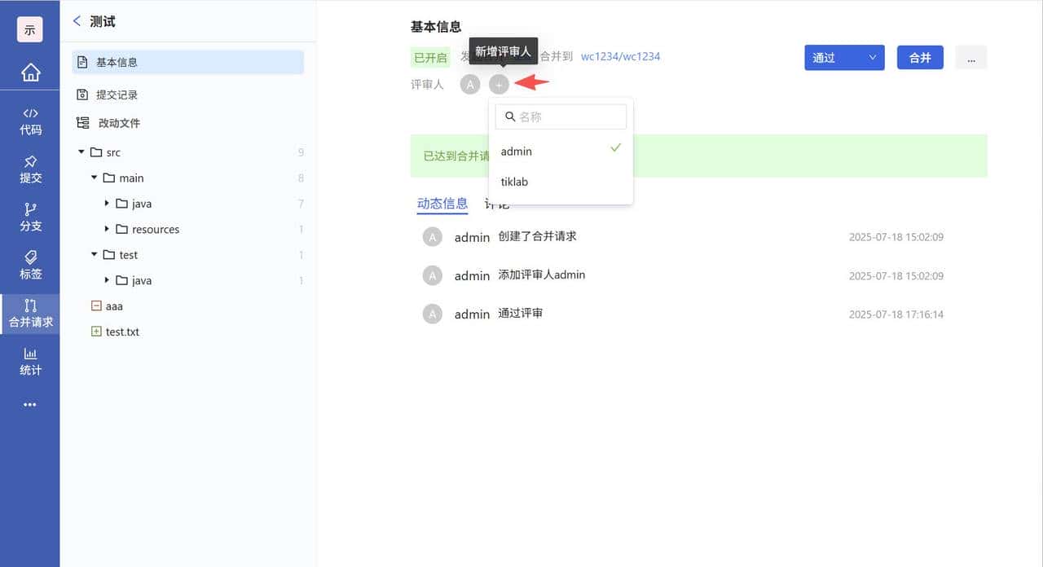Select the 动态信息 tab
Screen dimensions: 1043x567
tap(442, 204)
